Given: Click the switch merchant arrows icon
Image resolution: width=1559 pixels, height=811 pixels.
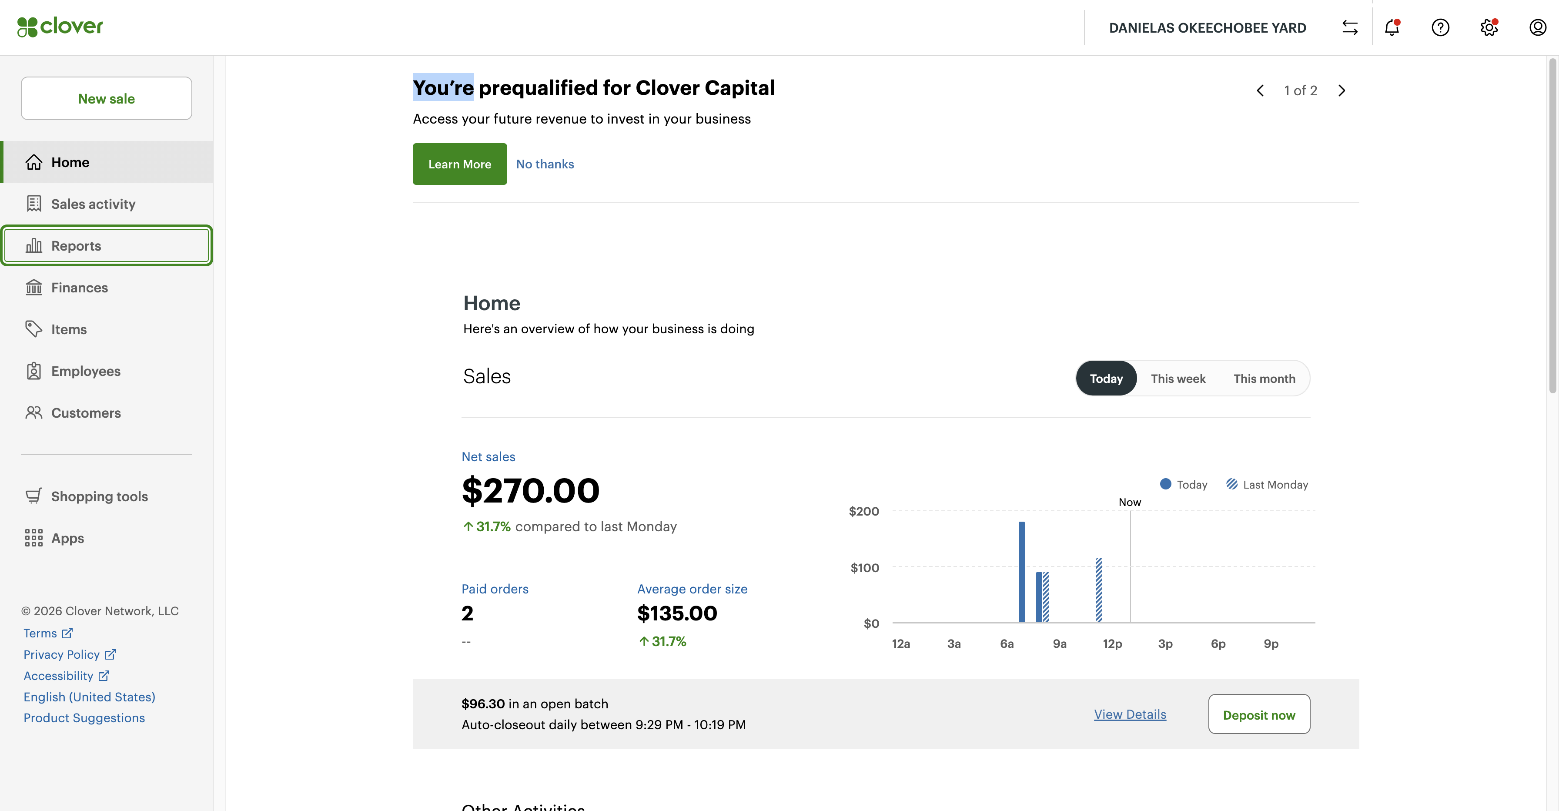Looking at the screenshot, I should point(1350,27).
